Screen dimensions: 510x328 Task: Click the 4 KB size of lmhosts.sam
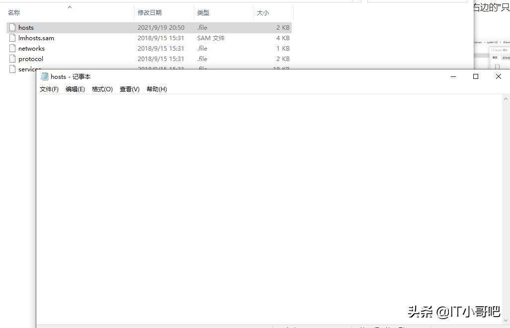point(283,38)
